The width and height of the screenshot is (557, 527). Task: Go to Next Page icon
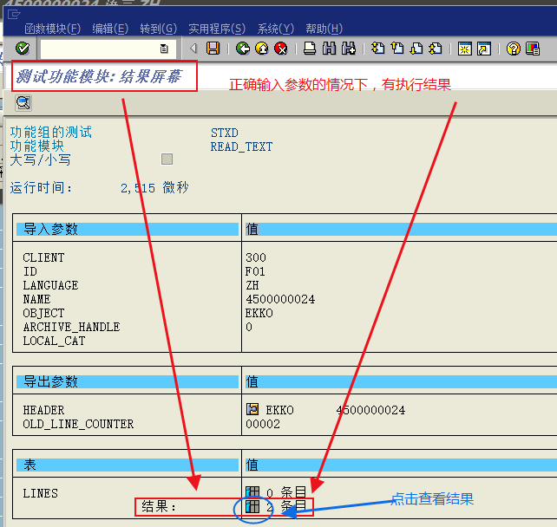tap(416, 49)
